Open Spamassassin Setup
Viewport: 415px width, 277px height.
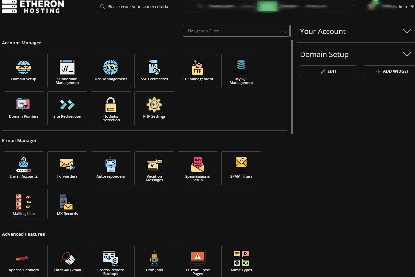click(198, 168)
